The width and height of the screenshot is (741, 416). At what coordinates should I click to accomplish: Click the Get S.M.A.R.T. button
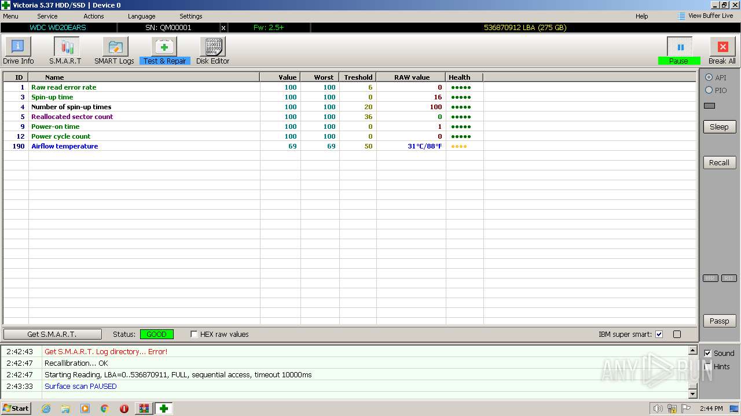click(x=52, y=334)
